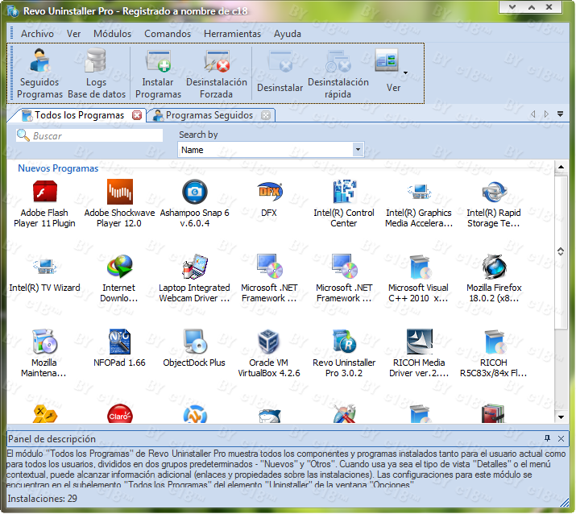Open the Herramientas menu
The image size is (576, 514).
pyautogui.click(x=232, y=34)
